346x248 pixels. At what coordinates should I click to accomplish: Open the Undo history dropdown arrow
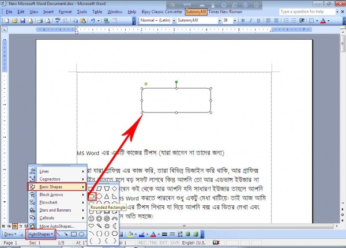[x=99, y=21]
